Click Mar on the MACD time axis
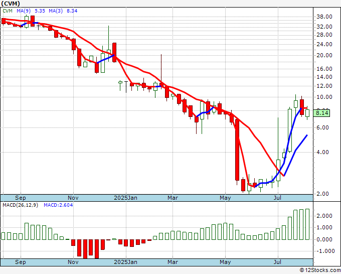341x274 pixels. [x=173, y=262]
